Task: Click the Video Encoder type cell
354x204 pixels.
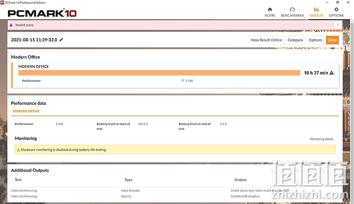Action: pyautogui.click(x=130, y=190)
